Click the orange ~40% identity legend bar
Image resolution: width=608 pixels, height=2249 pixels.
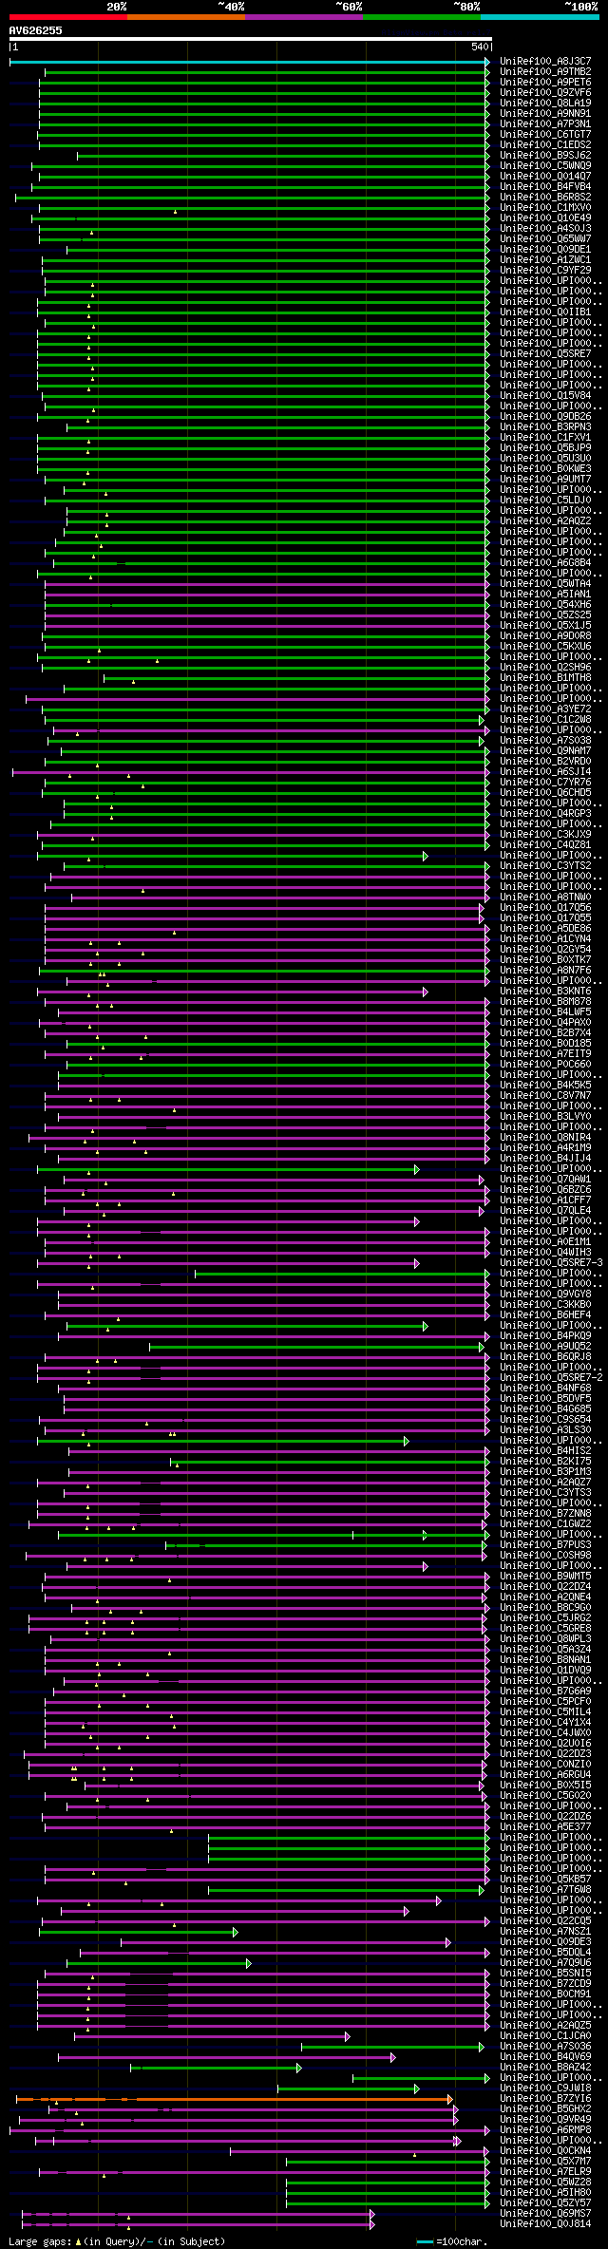[186, 17]
